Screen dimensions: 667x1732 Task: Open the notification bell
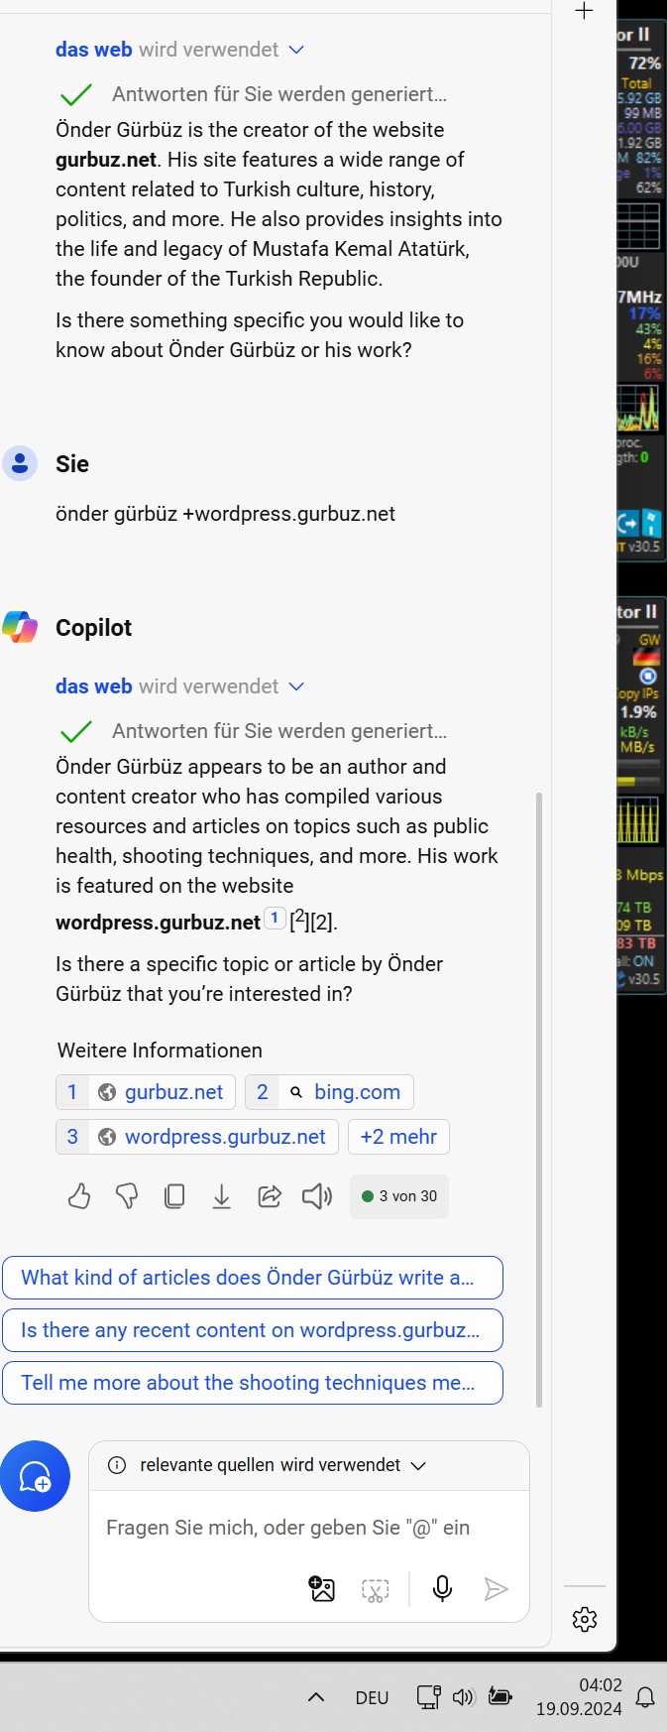pyautogui.click(x=645, y=1697)
